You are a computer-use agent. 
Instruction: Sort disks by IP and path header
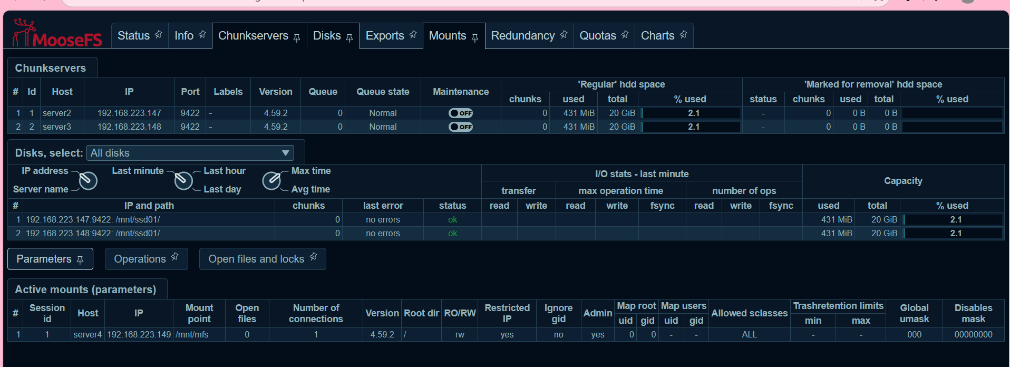coord(149,206)
